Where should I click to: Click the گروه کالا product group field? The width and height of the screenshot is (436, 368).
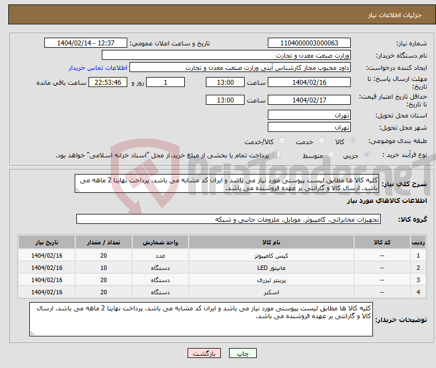[229, 219]
